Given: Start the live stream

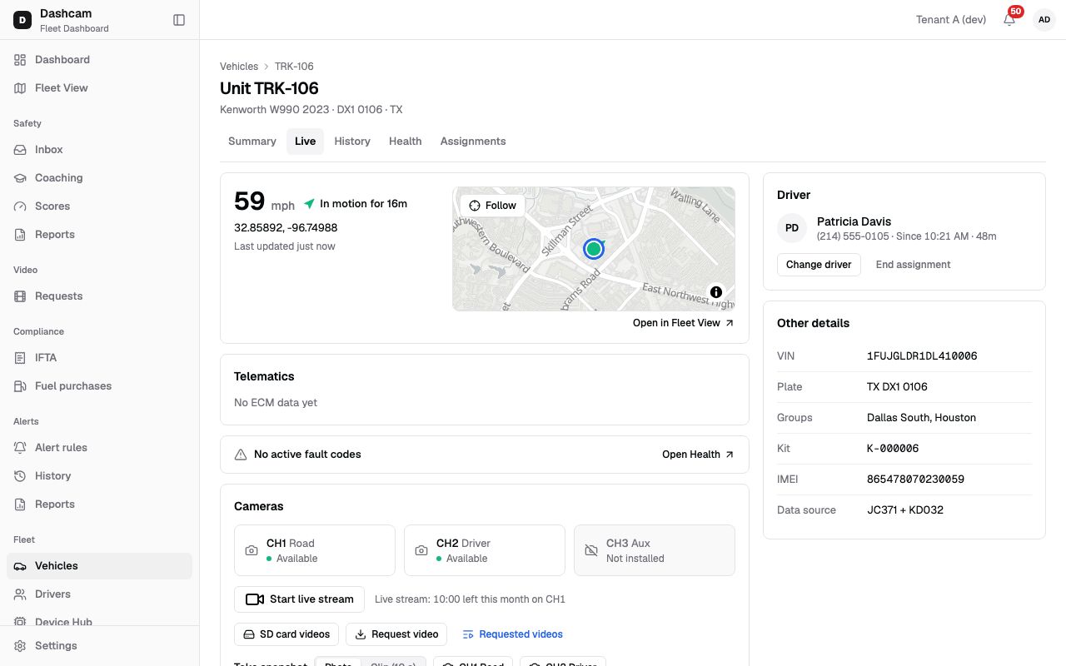Looking at the screenshot, I should pos(300,599).
